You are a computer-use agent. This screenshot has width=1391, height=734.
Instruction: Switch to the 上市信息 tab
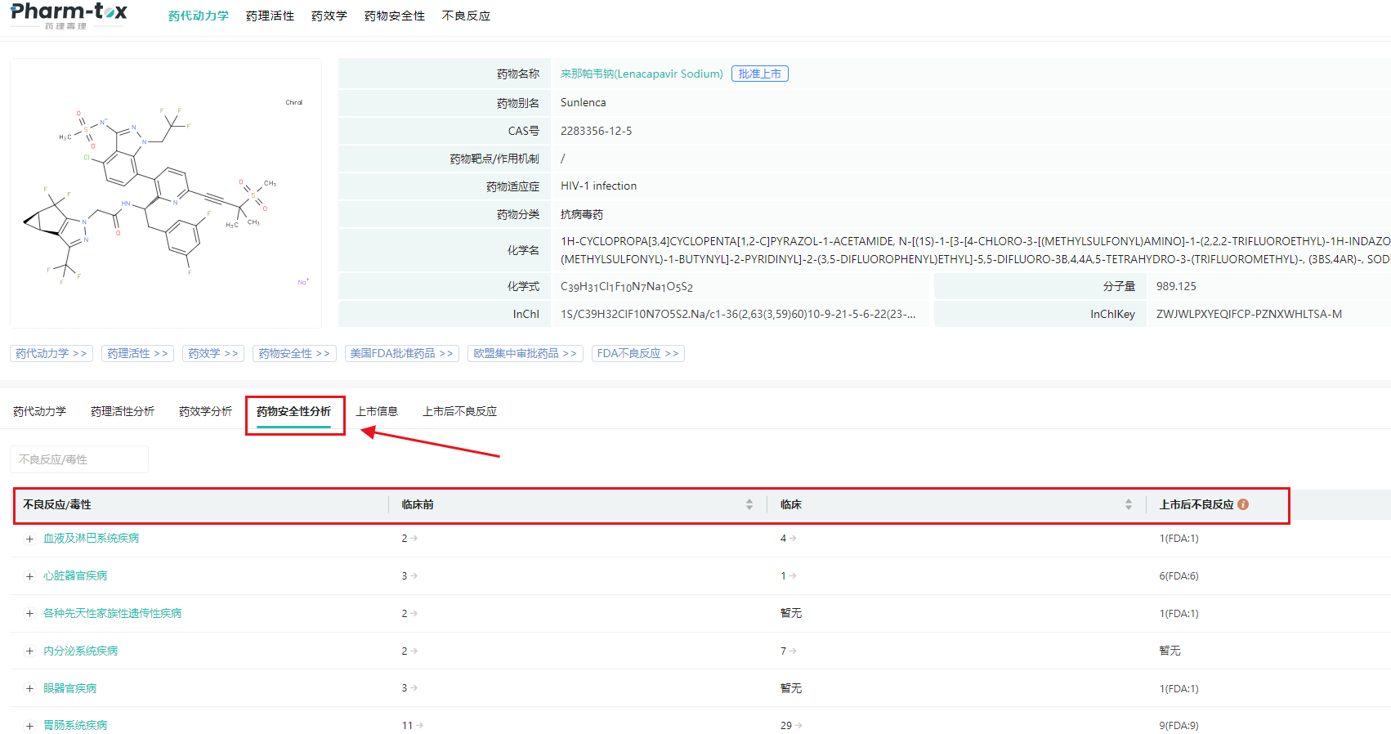[x=377, y=411]
